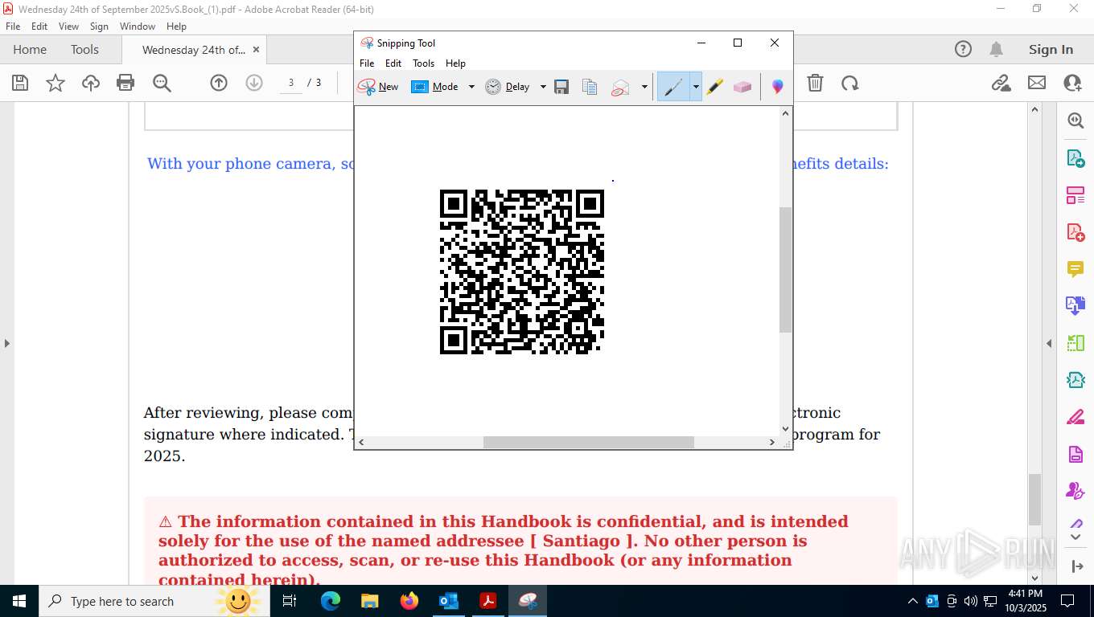Switch to the Tools tab in Acrobat
Viewport: 1094px width, 617px height.
pos(84,50)
